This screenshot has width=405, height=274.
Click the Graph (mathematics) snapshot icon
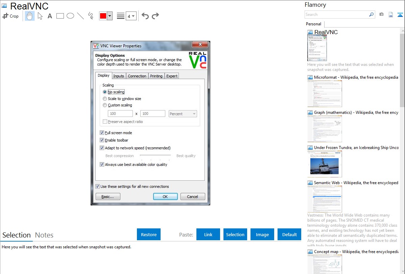(x=310, y=113)
